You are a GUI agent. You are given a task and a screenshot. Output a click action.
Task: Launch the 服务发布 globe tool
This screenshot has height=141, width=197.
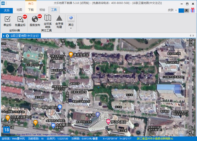coord(35,21)
